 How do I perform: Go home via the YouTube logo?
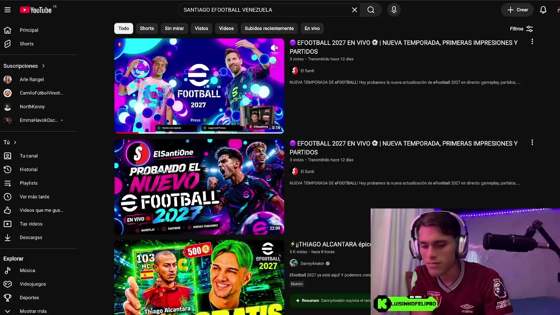(x=36, y=10)
